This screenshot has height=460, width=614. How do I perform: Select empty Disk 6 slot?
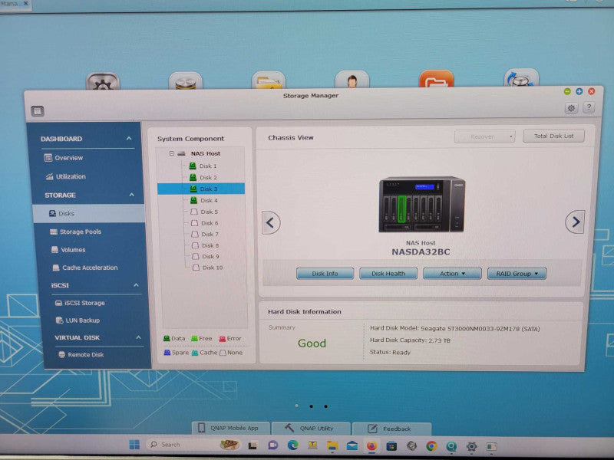(x=205, y=223)
